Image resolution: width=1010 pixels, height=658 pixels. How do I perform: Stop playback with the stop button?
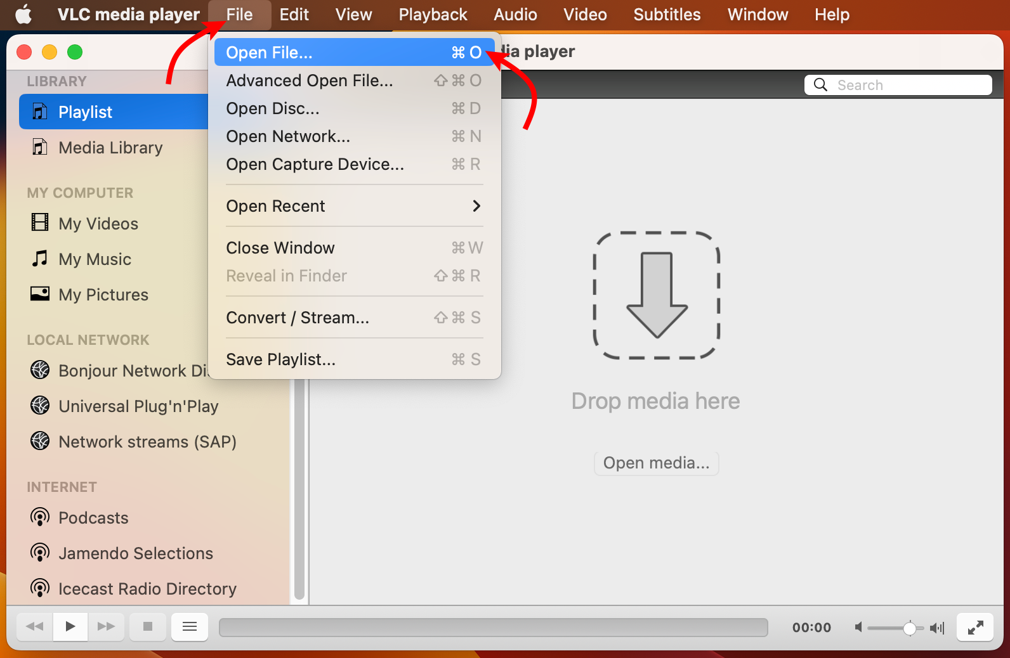point(148,627)
